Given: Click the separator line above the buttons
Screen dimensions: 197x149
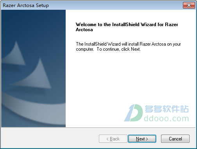Looking at the screenshot, I should click(x=98, y=128).
